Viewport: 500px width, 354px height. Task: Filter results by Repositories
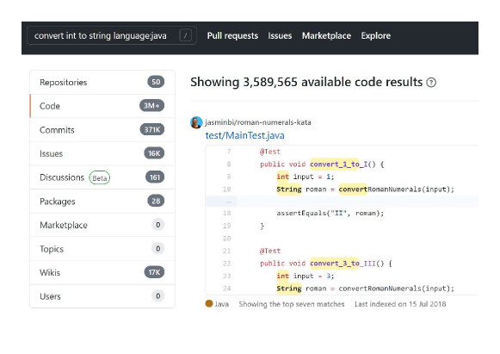[x=102, y=83]
